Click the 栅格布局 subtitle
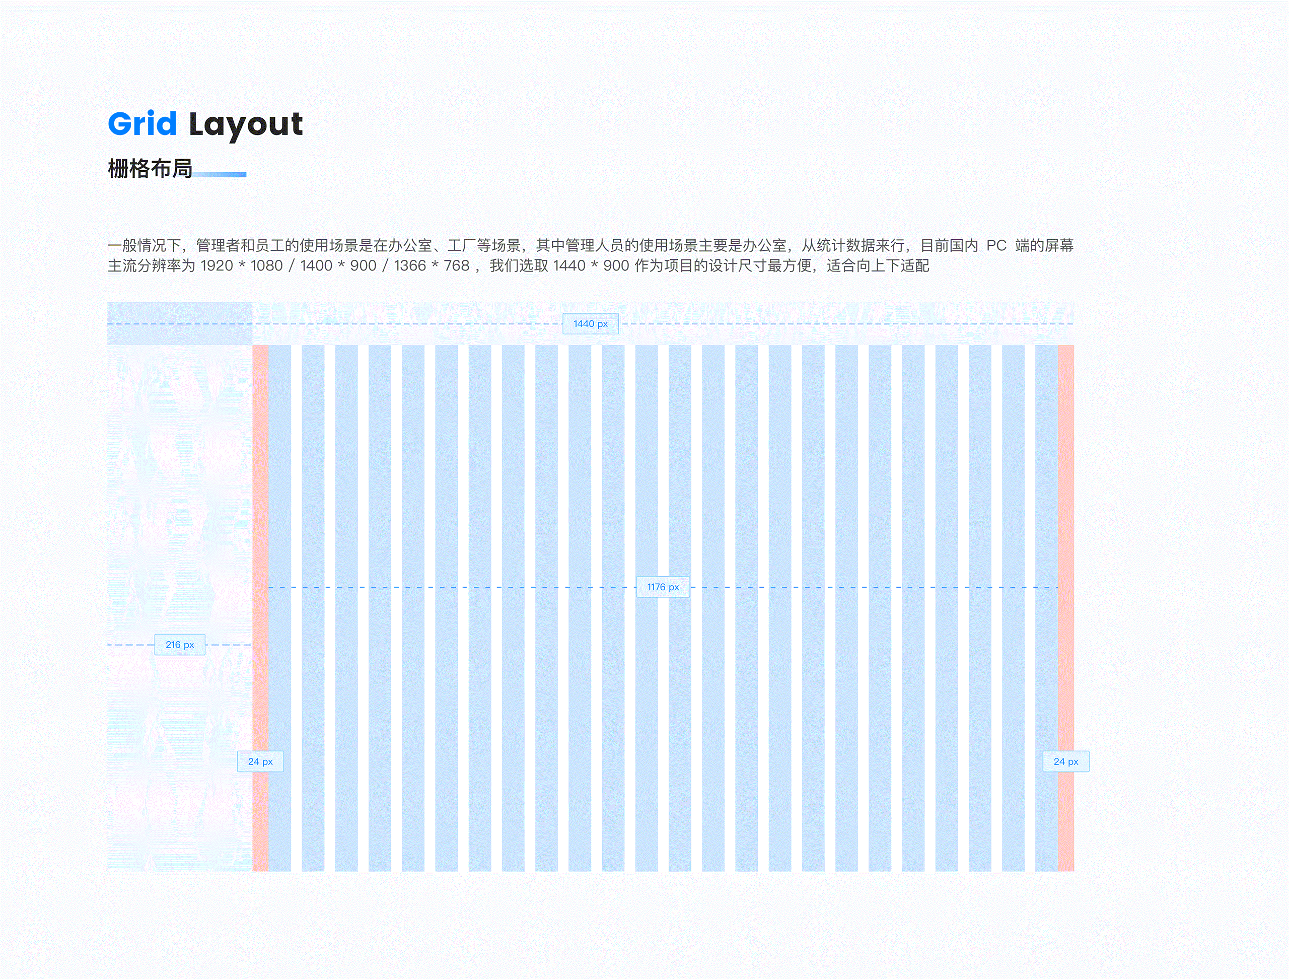The height and width of the screenshot is (979, 1289). coord(150,168)
